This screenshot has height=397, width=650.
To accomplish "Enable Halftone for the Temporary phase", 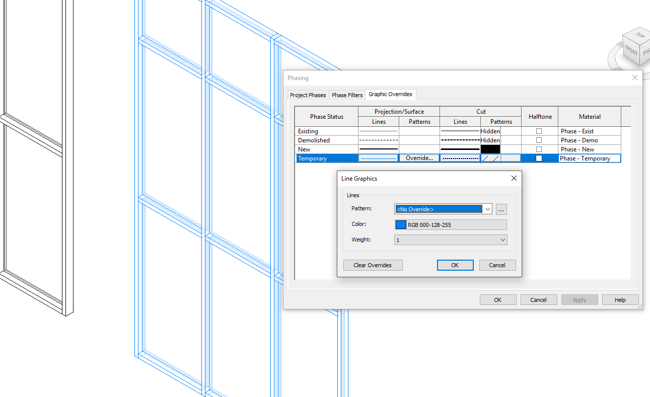I will [x=539, y=158].
